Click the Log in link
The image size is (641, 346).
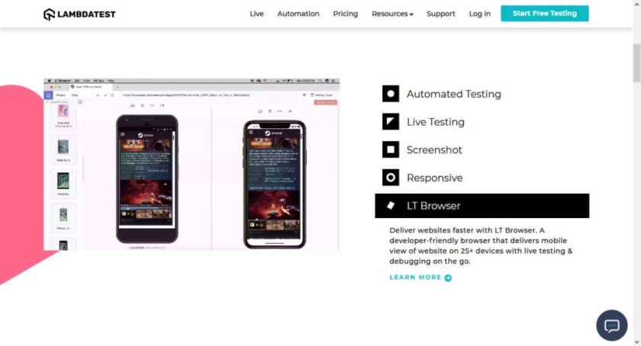479,14
